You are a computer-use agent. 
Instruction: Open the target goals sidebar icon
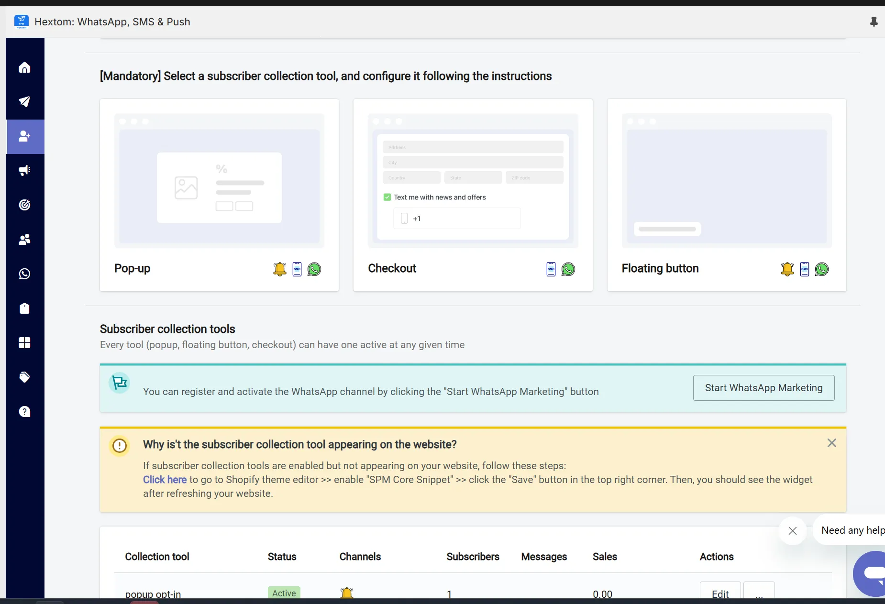[24, 205]
